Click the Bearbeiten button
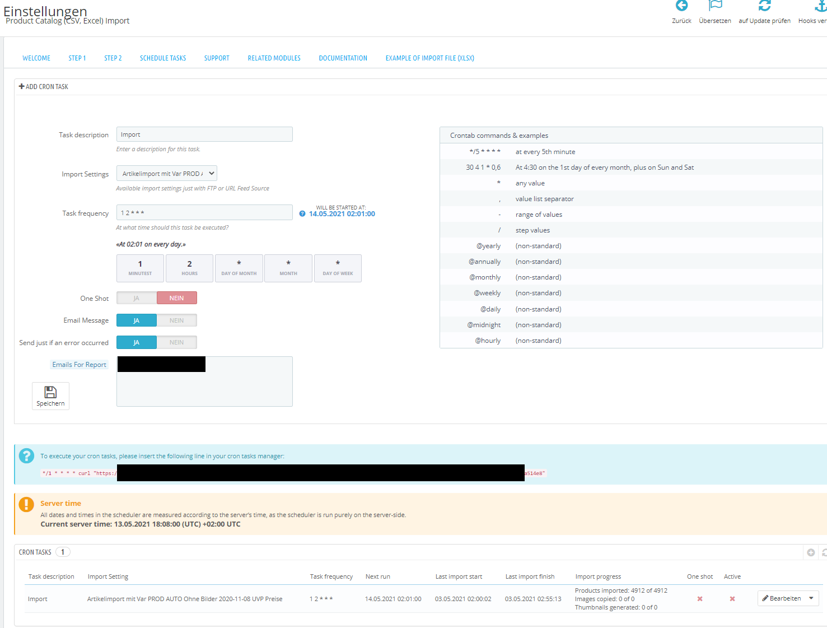Image resolution: width=827 pixels, height=628 pixels. click(782, 598)
